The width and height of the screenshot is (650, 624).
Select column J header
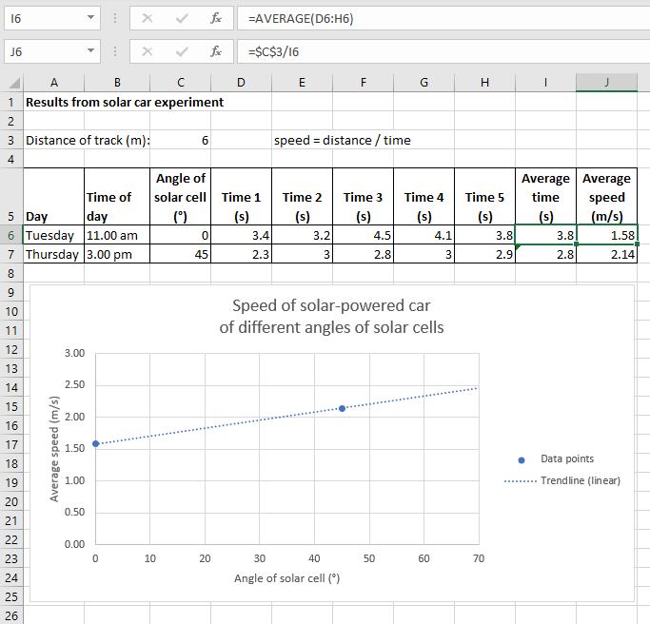tap(607, 83)
